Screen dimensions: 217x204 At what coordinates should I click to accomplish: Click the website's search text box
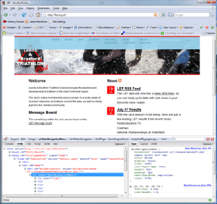(169, 40)
